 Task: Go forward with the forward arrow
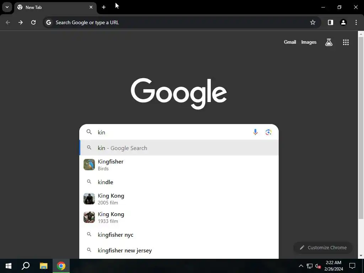[x=21, y=22]
